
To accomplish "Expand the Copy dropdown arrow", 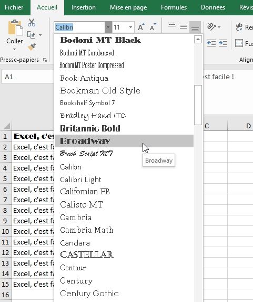I will click(x=41, y=35).
